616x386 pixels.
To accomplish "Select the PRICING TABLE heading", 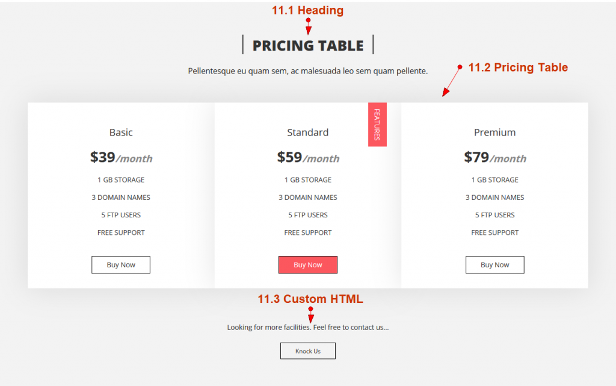I will click(308, 45).
